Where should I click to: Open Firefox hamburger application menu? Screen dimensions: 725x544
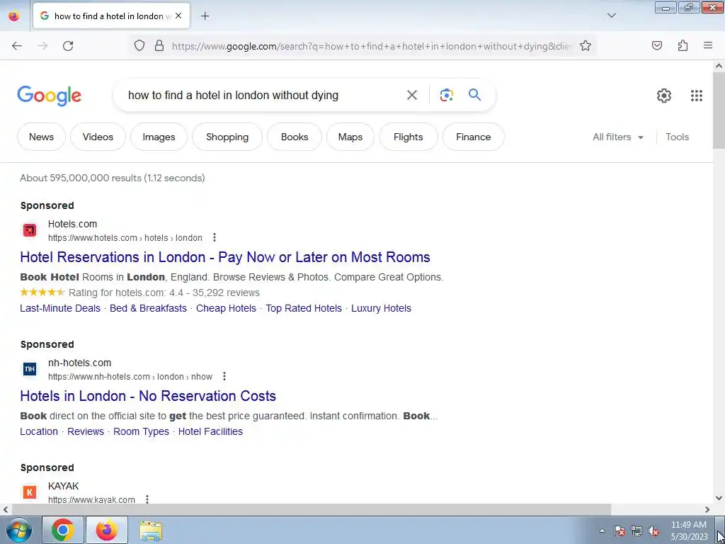pos(708,46)
